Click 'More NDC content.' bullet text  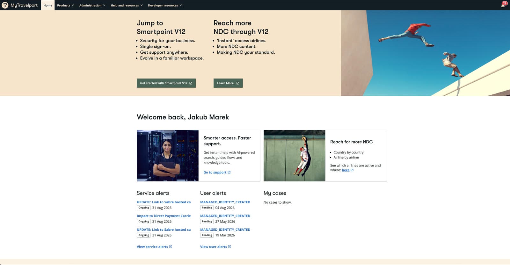click(237, 47)
